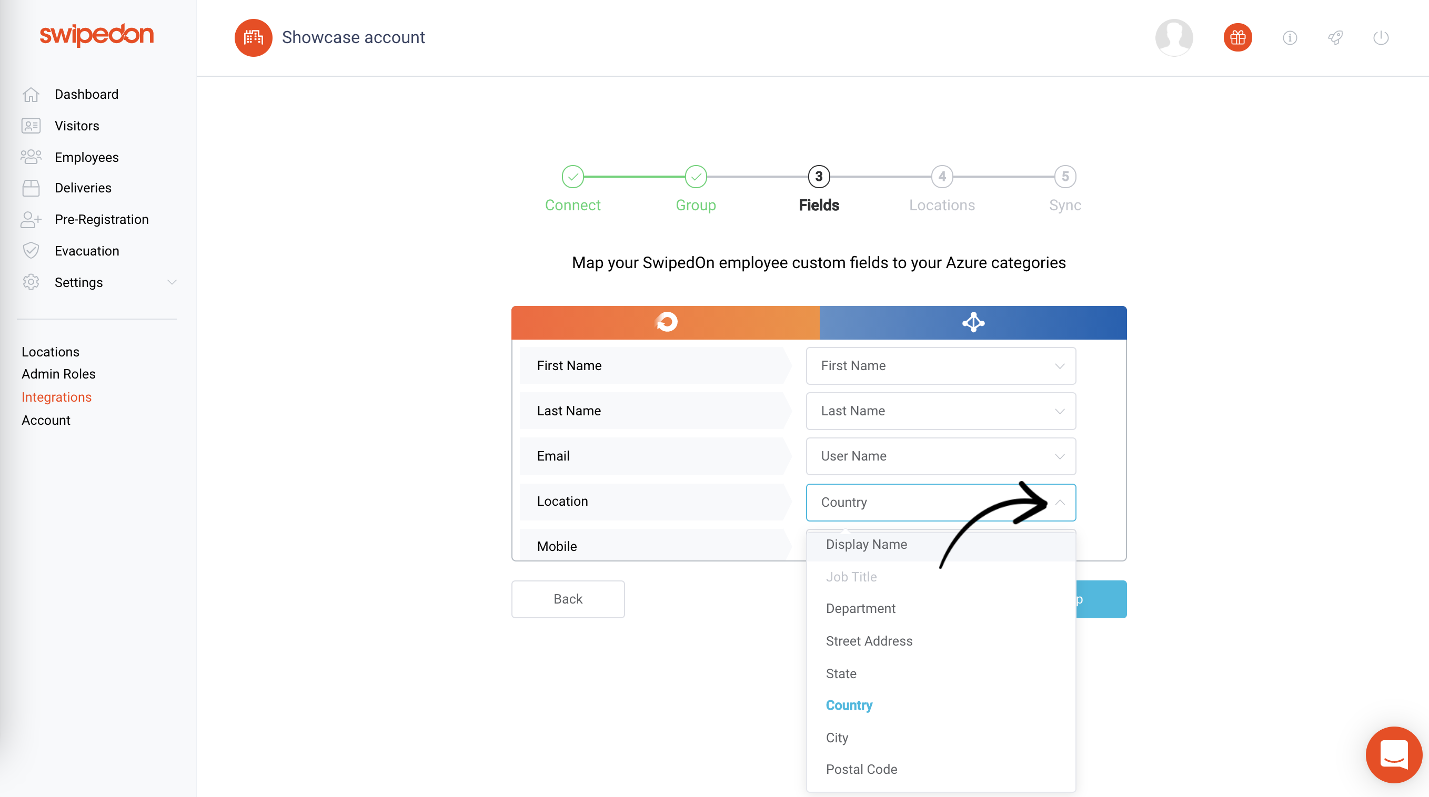Click the Evacuation shield icon

(x=31, y=251)
